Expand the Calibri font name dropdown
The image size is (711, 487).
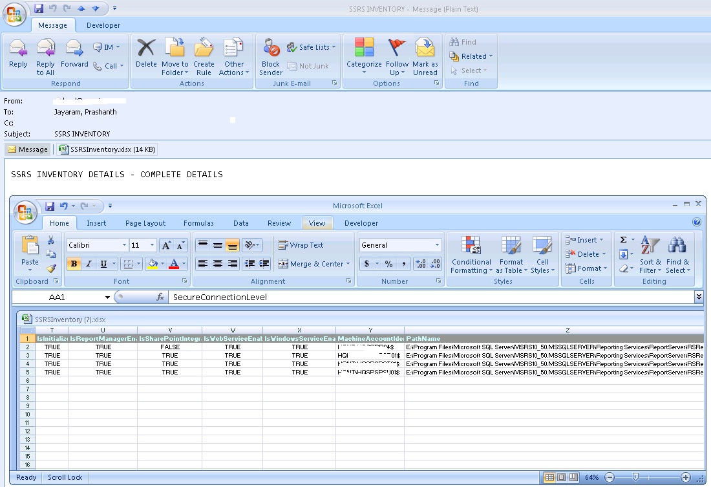click(124, 245)
